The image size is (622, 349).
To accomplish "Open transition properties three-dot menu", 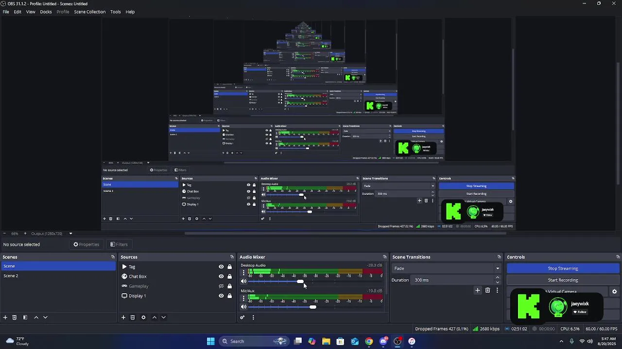I will tap(497, 290).
